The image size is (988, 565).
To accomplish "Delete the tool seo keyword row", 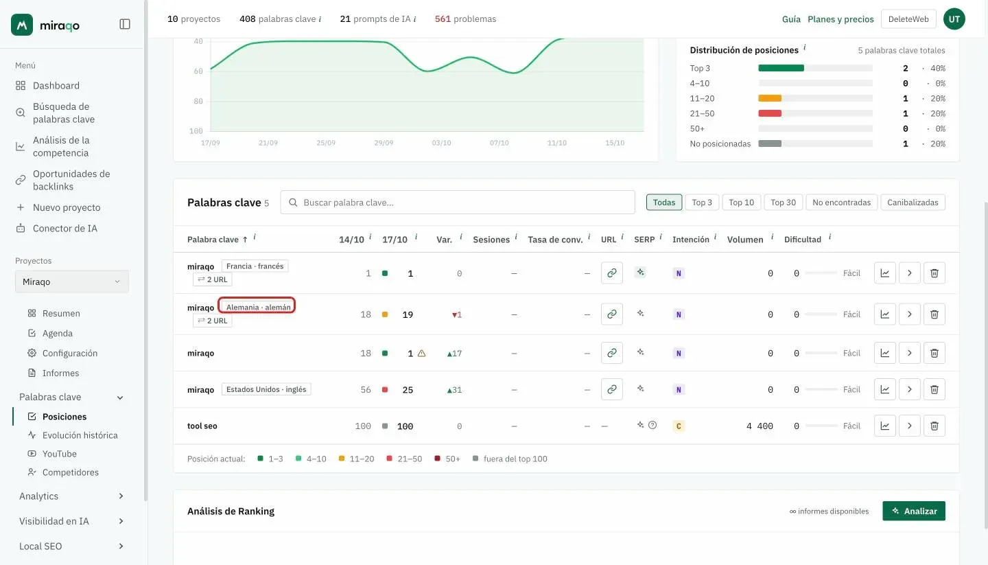I will (x=934, y=426).
